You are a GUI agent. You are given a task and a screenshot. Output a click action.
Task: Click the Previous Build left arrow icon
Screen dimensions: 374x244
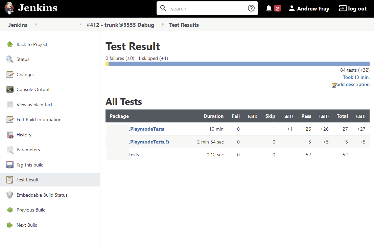10,210
